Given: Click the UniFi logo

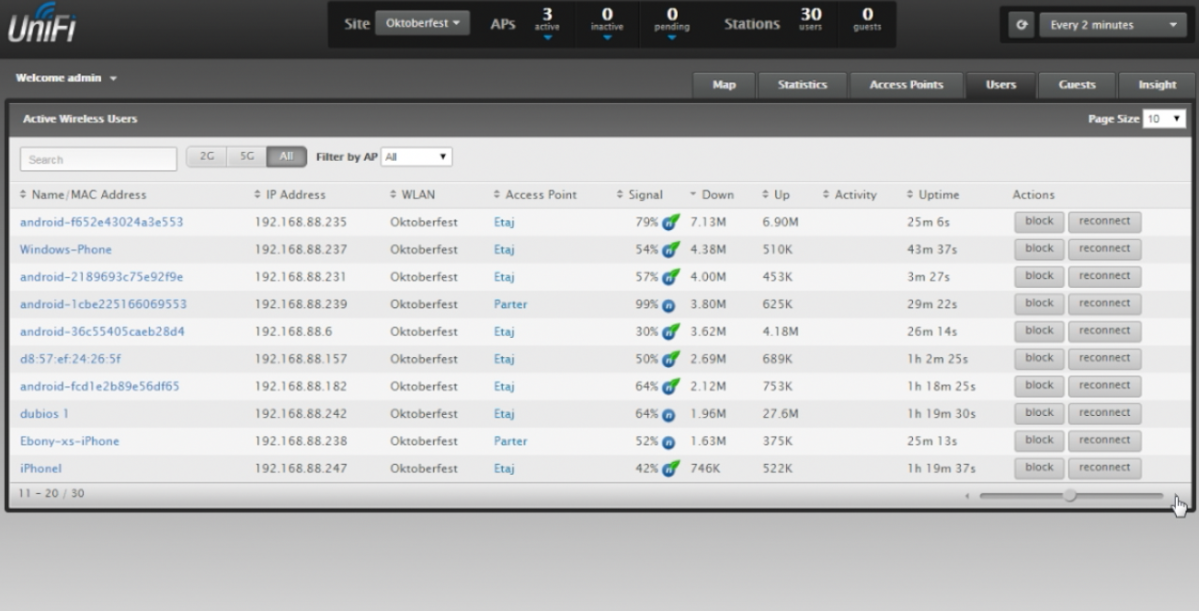Looking at the screenshot, I should (42, 25).
